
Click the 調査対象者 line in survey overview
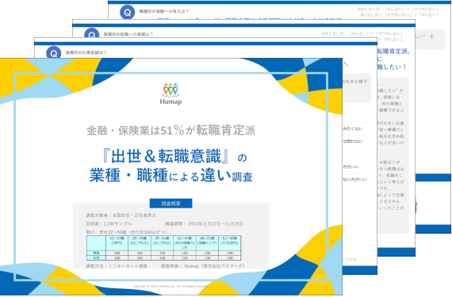coord(121,215)
